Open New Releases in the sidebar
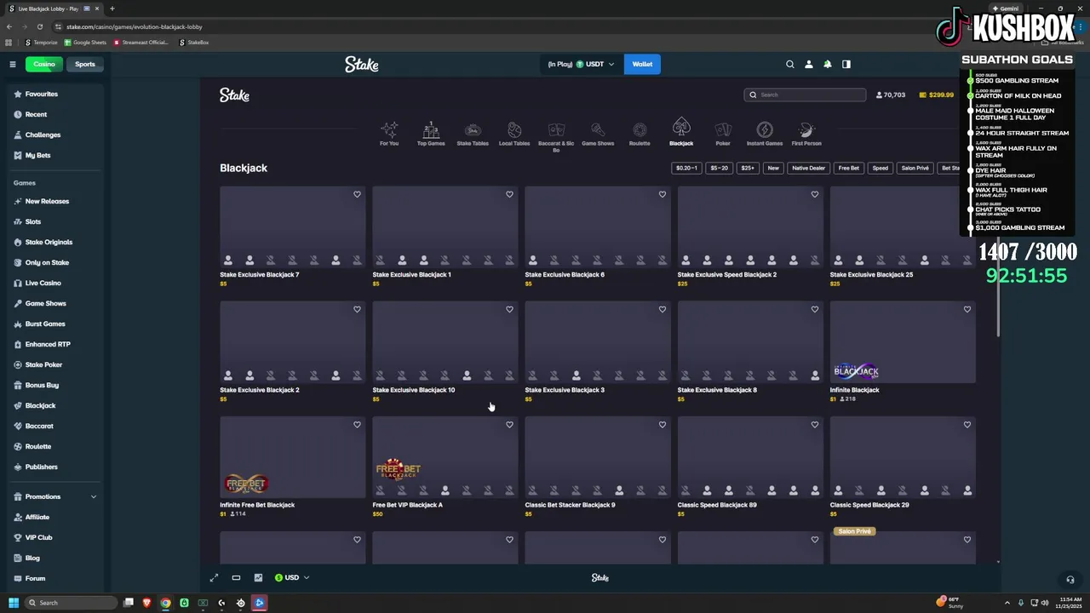The image size is (1090, 613). click(47, 201)
